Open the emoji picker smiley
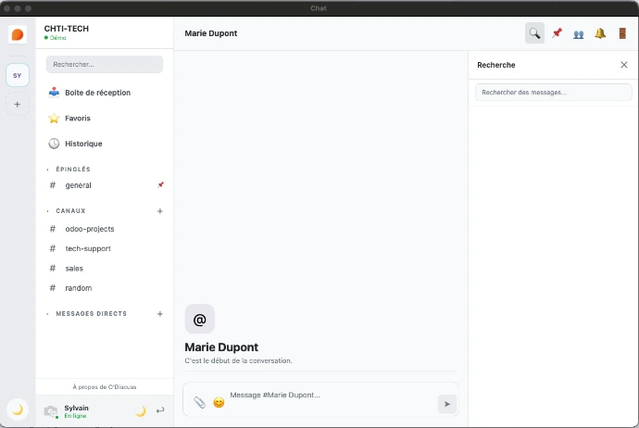Screen dimensions: 639x428 [219, 403]
